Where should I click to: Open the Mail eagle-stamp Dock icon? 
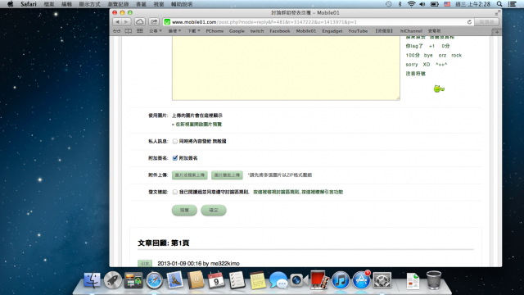click(174, 280)
